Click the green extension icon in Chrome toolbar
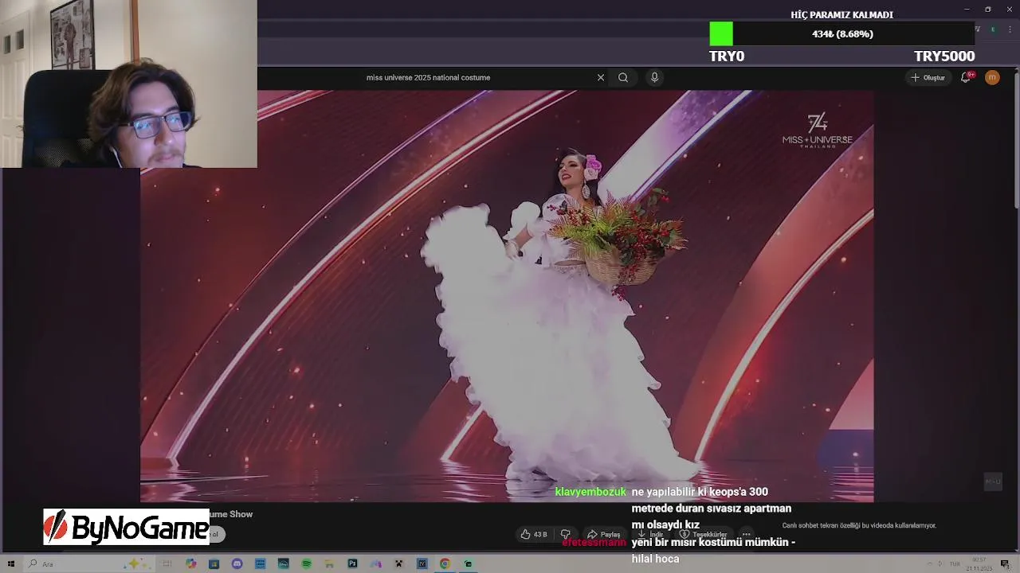This screenshot has height=573, width=1020. [993, 29]
